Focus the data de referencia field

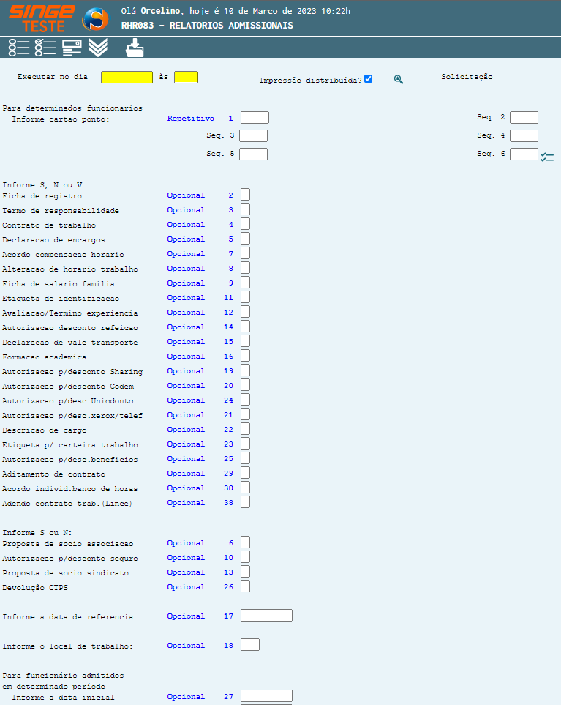tap(266, 616)
